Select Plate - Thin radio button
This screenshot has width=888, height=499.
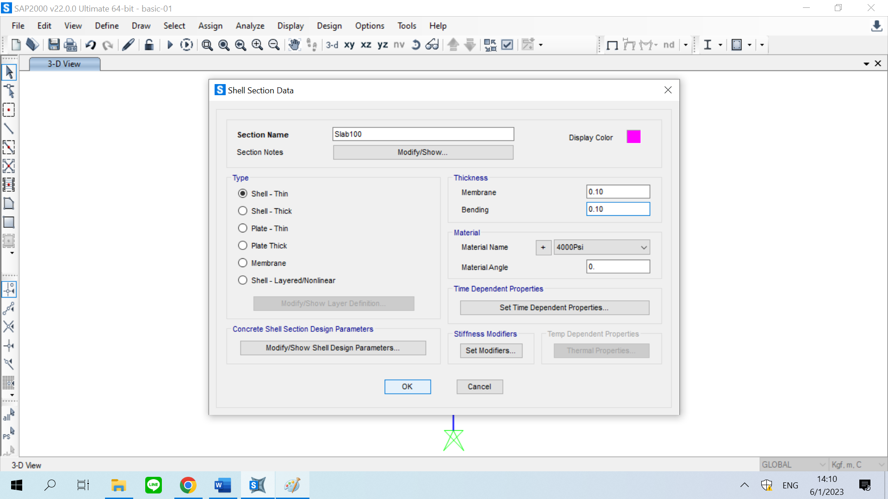click(x=243, y=229)
